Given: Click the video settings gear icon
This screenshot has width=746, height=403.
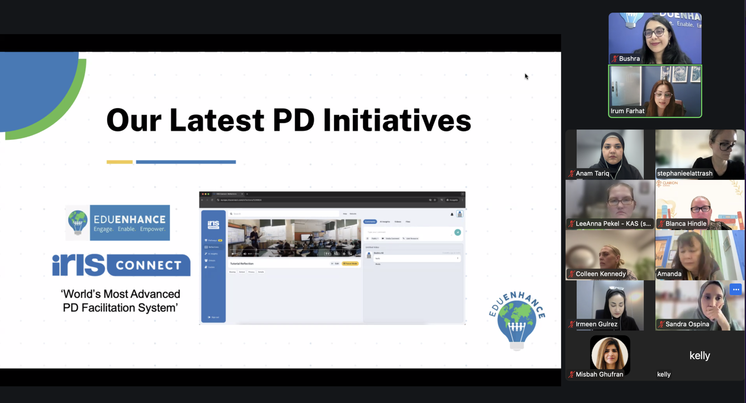Looking at the screenshot, I should tap(344, 254).
